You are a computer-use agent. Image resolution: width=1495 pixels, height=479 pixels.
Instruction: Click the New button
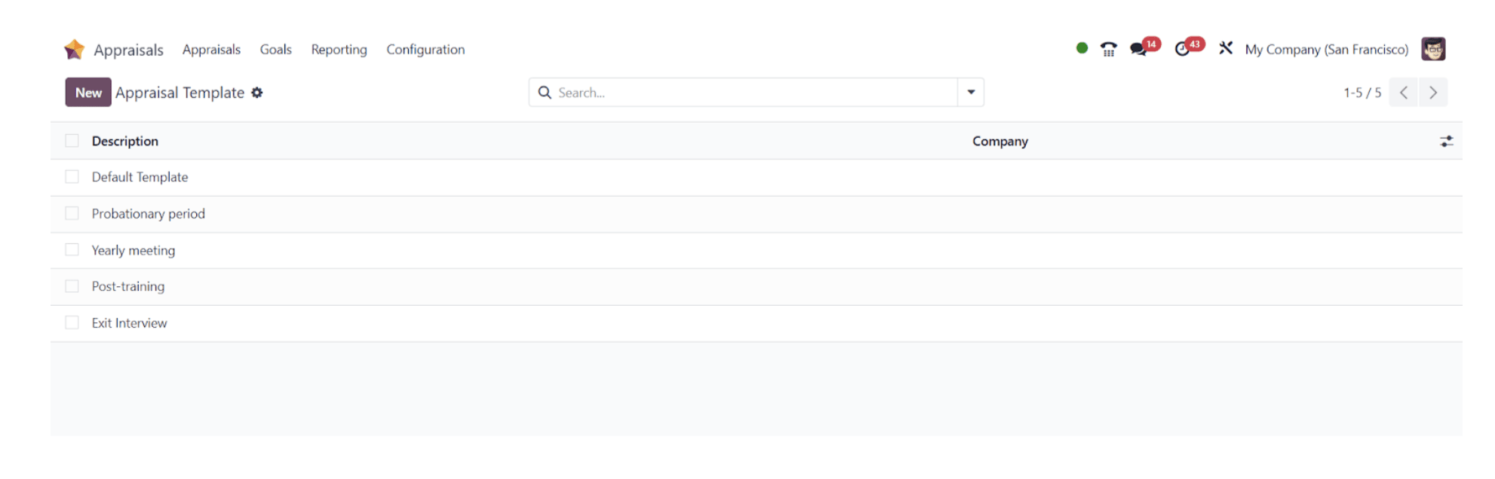[88, 93]
